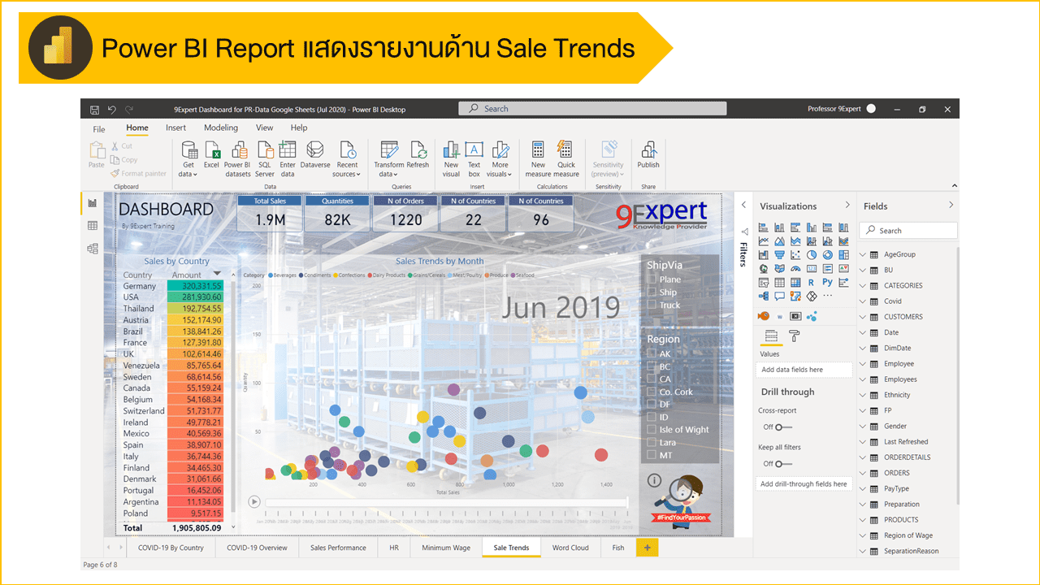Click Add data fields here well

(x=804, y=370)
